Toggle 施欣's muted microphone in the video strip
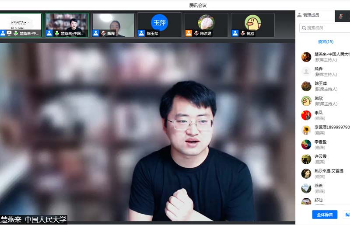Image resolution: width=350 pixels, height=225 pixels. [x=243, y=33]
